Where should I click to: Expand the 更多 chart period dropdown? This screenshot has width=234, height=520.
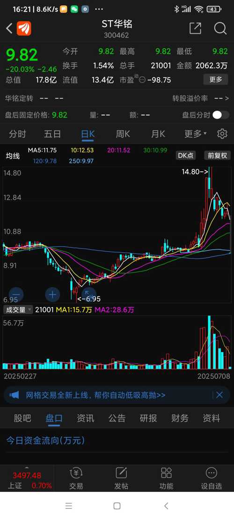[196, 134]
